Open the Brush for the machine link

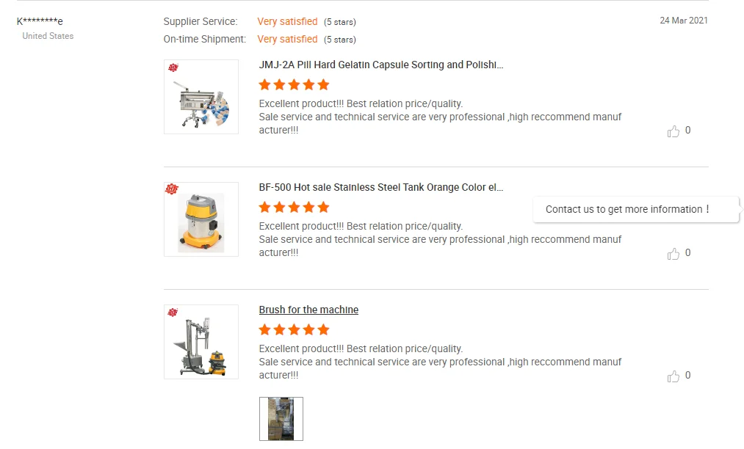click(308, 310)
